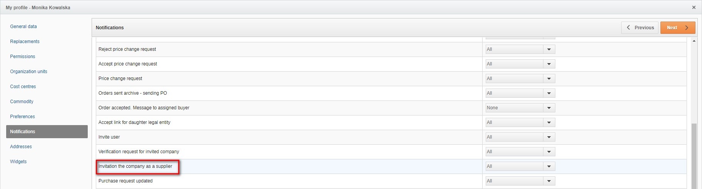This screenshot has height=189, width=702.
Task: Open the Cost centres section
Action: tap(23, 87)
